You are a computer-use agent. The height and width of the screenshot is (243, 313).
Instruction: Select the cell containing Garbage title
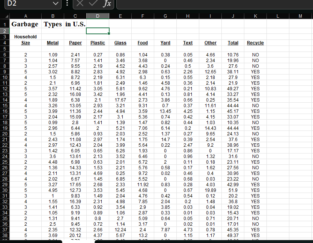click(x=26, y=24)
